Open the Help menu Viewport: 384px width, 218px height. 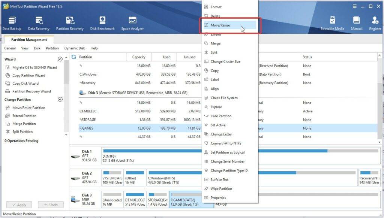(94, 48)
